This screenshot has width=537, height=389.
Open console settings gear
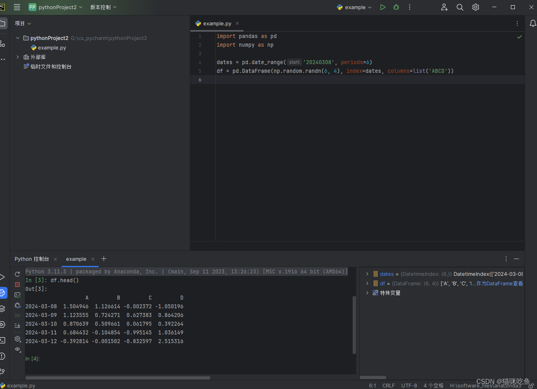17,339
